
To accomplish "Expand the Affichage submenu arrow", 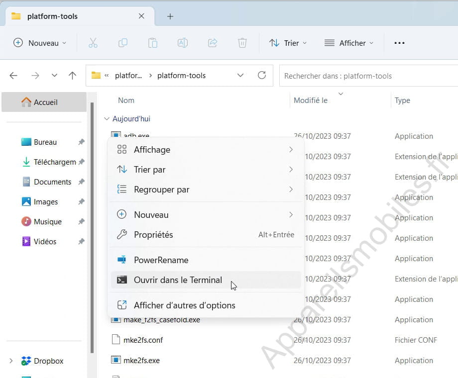I will coord(291,149).
